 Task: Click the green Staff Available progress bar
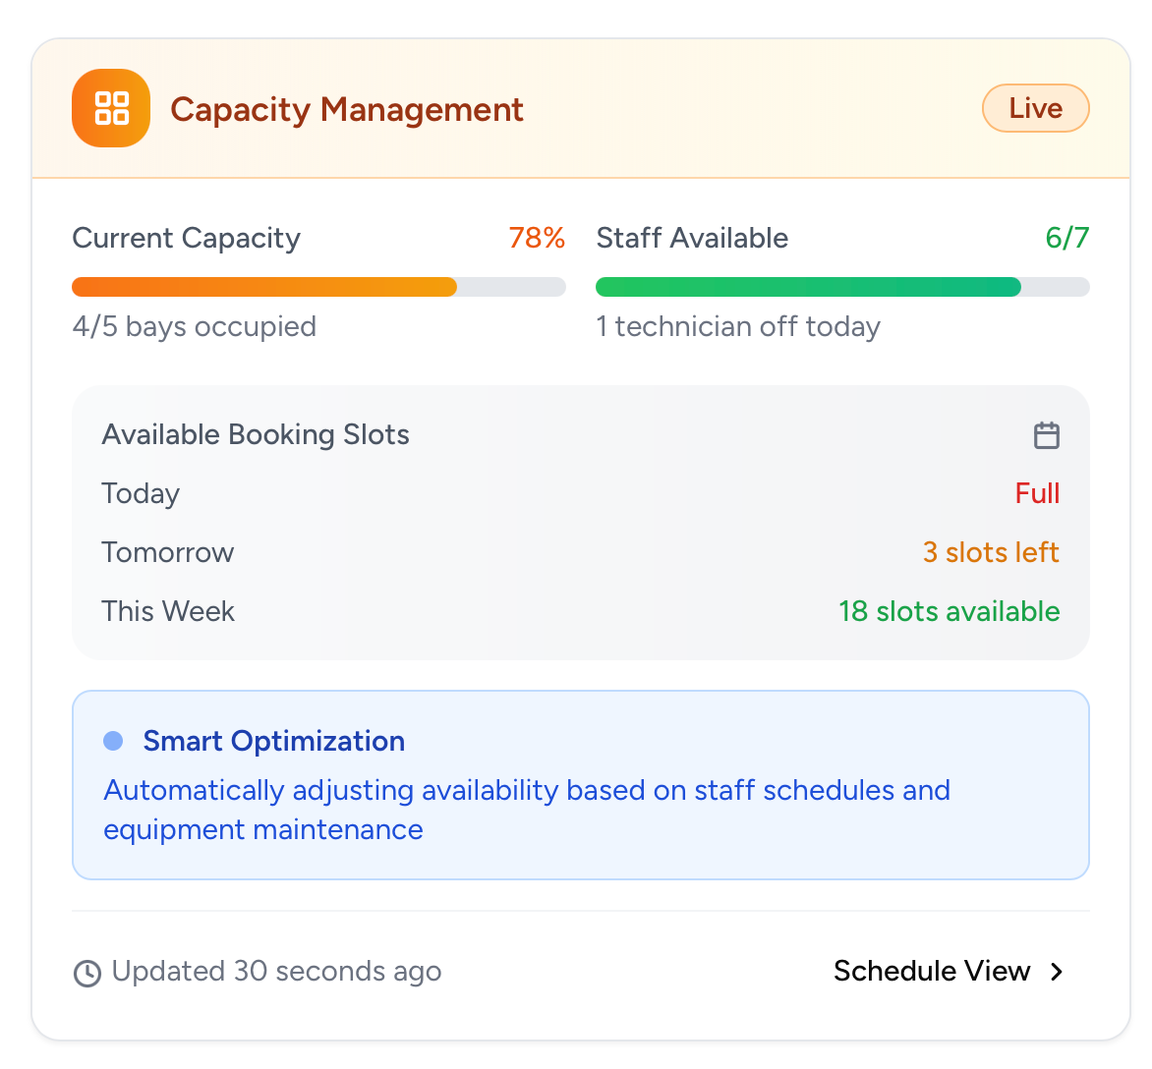[x=808, y=287]
